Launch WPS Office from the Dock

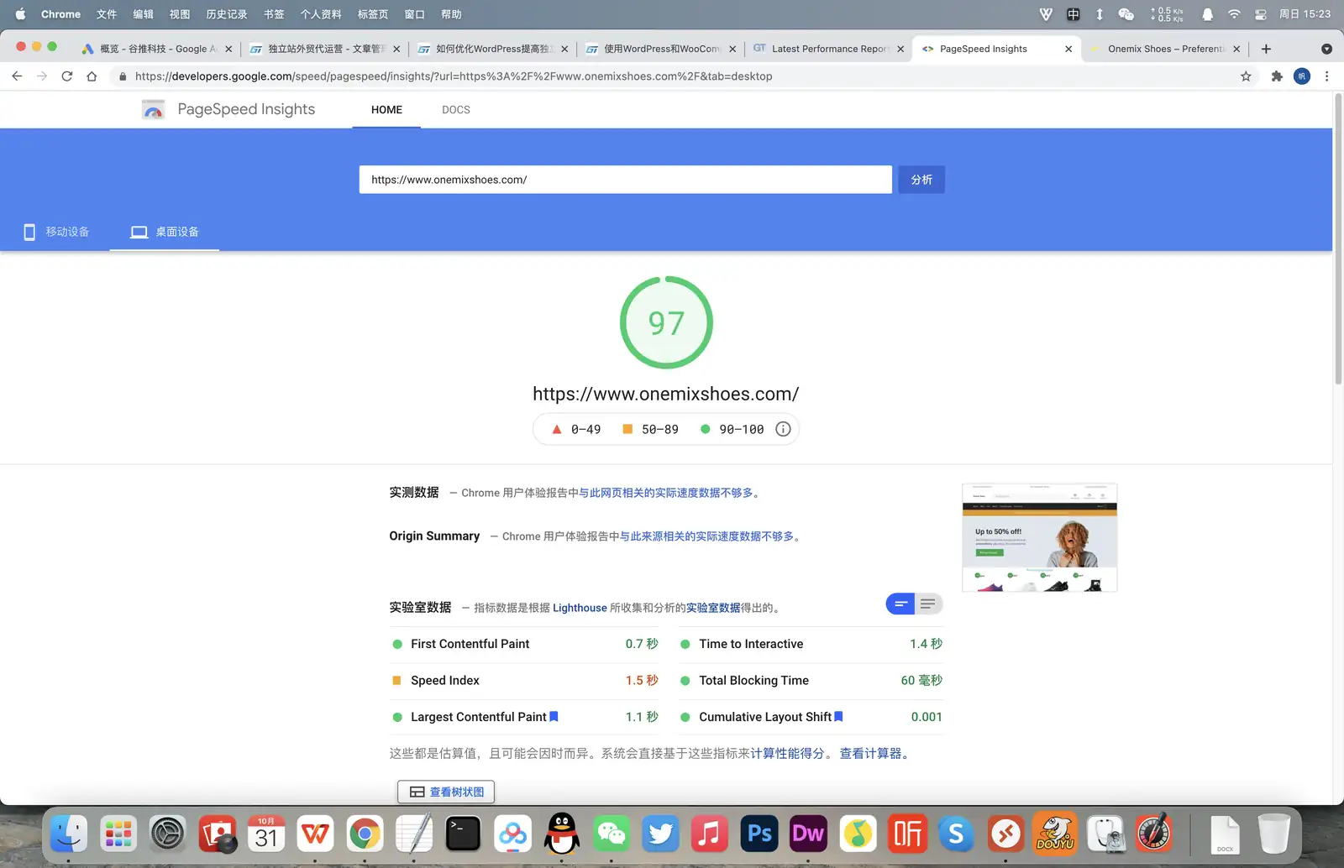[x=315, y=834]
